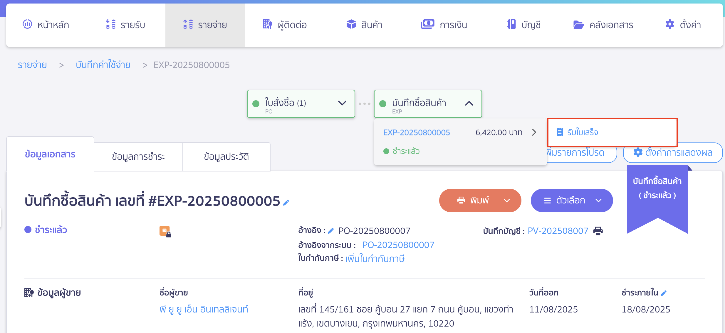Click the receipt icon beside รับใบเสร็จ
This screenshot has height=333, width=725.
pos(560,132)
